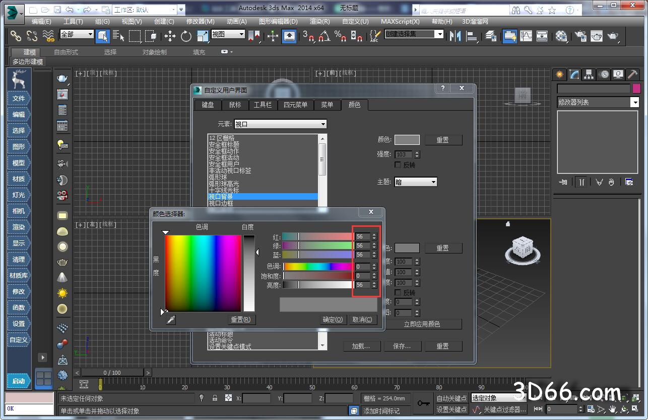Select the Select and Move tool

click(170, 36)
